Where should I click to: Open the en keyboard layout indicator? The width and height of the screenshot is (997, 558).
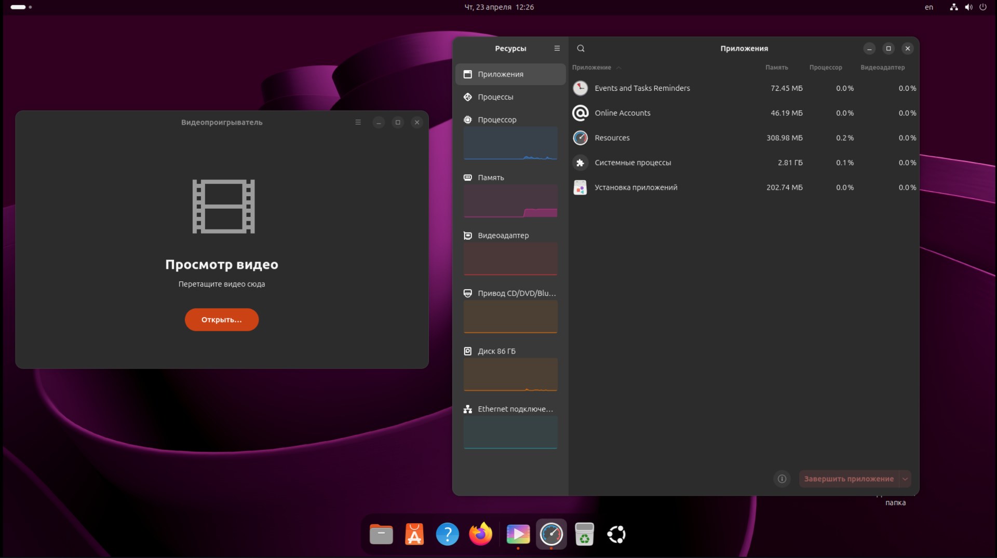[928, 7]
